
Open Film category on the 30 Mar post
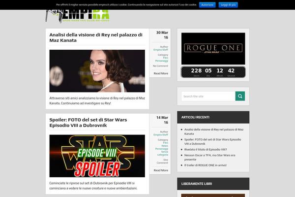pyautogui.click(x=166, y=58)
